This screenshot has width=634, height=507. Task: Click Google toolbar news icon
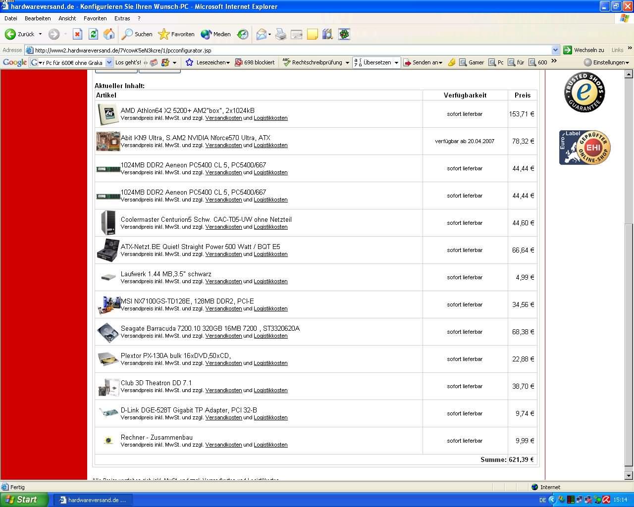tap(154, 62)
